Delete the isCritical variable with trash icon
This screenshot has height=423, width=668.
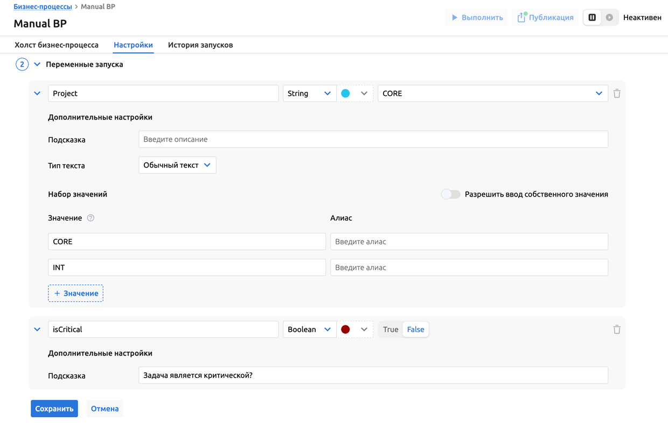click(x=617, y=330)
